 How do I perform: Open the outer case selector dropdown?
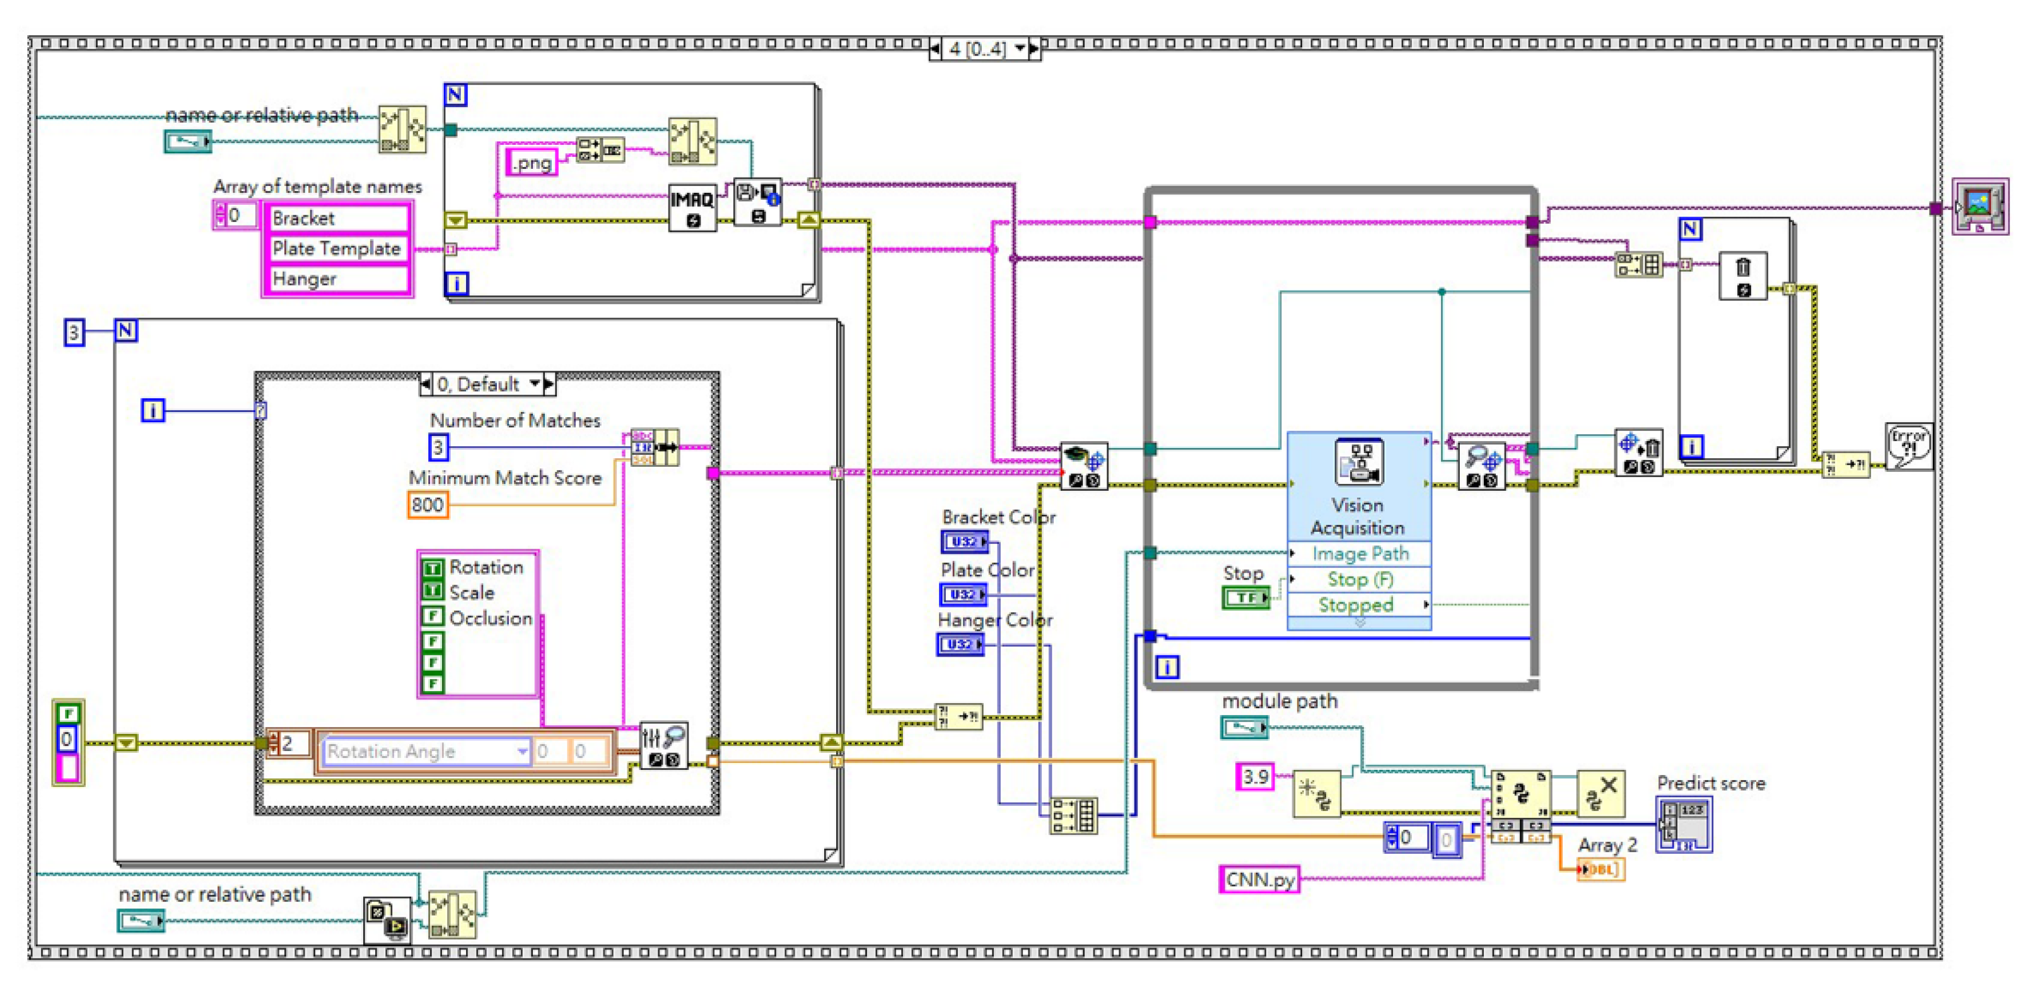(1020, 49)
